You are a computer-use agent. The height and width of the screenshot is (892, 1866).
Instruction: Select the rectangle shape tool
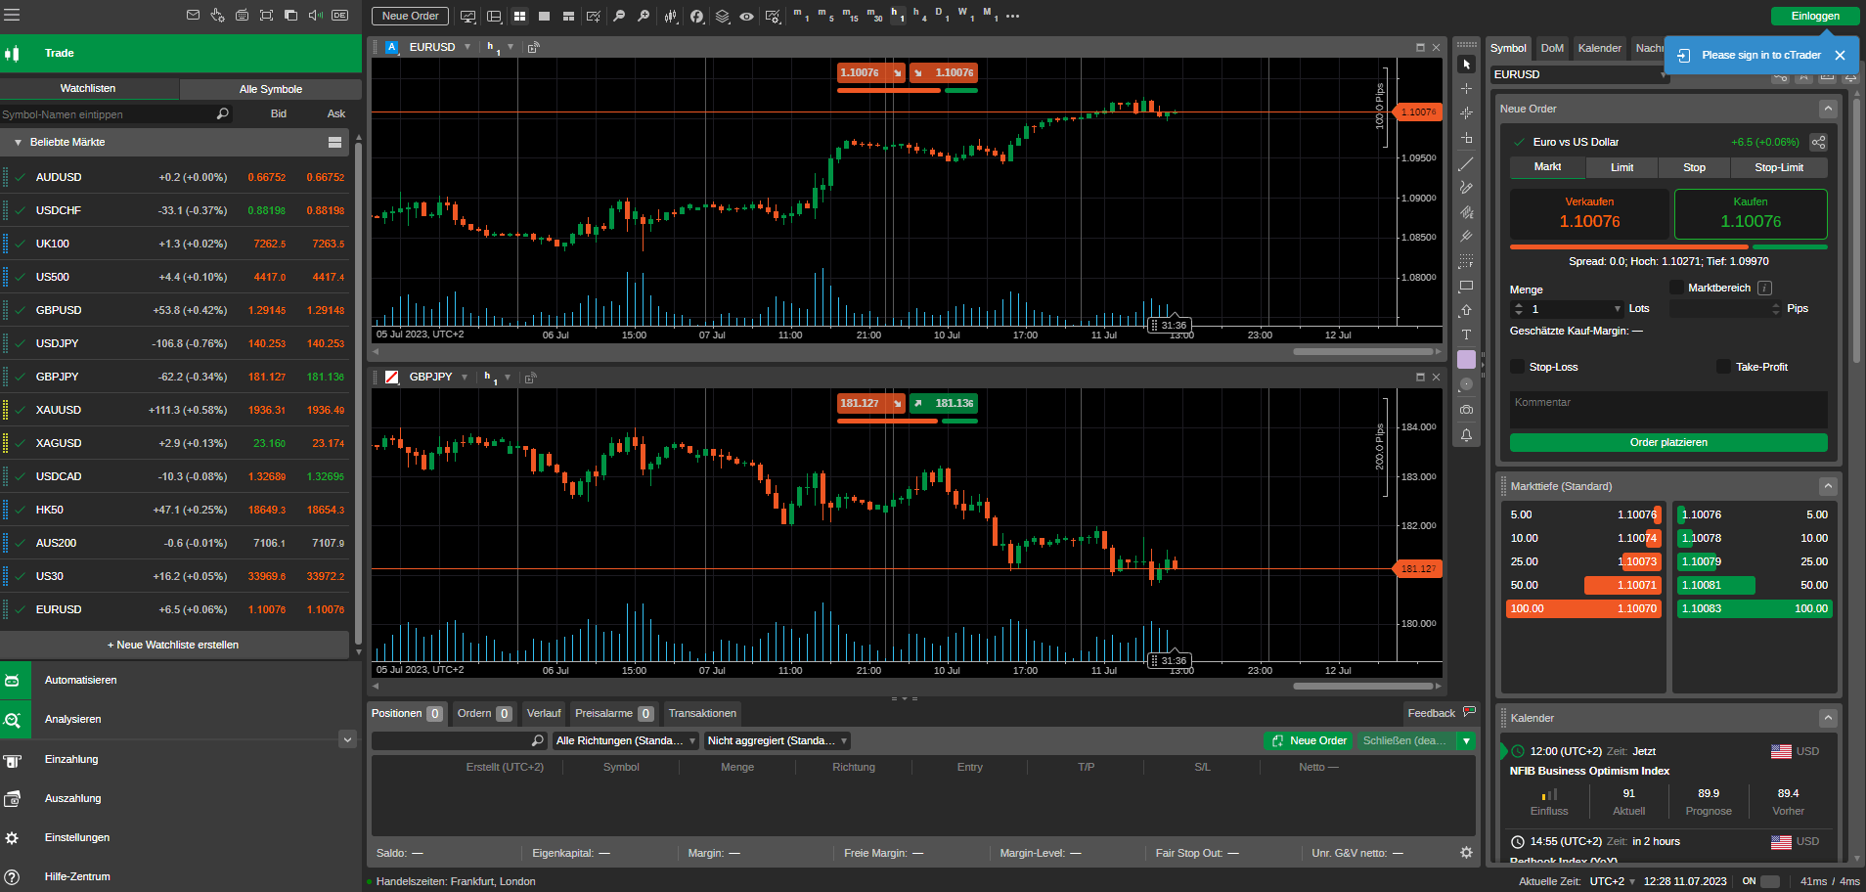(1466, 287)
